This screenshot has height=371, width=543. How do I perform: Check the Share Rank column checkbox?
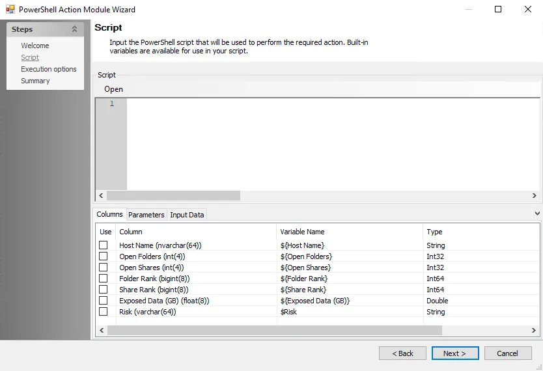[104, 290]
